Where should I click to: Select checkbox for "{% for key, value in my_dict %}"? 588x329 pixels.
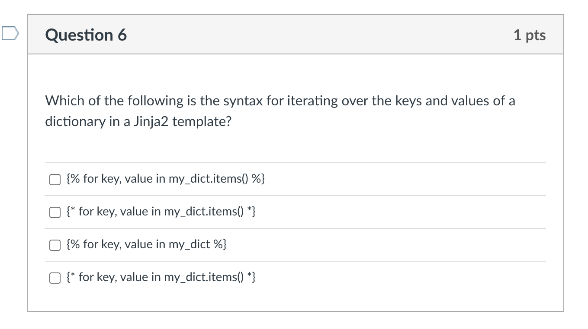point(55,245)
